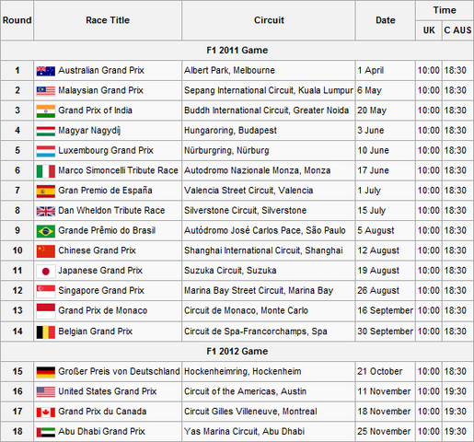The height and width of the screenshot is (442, 474).
Task: Click the Australian flag icon
Action: click(46, 71)
